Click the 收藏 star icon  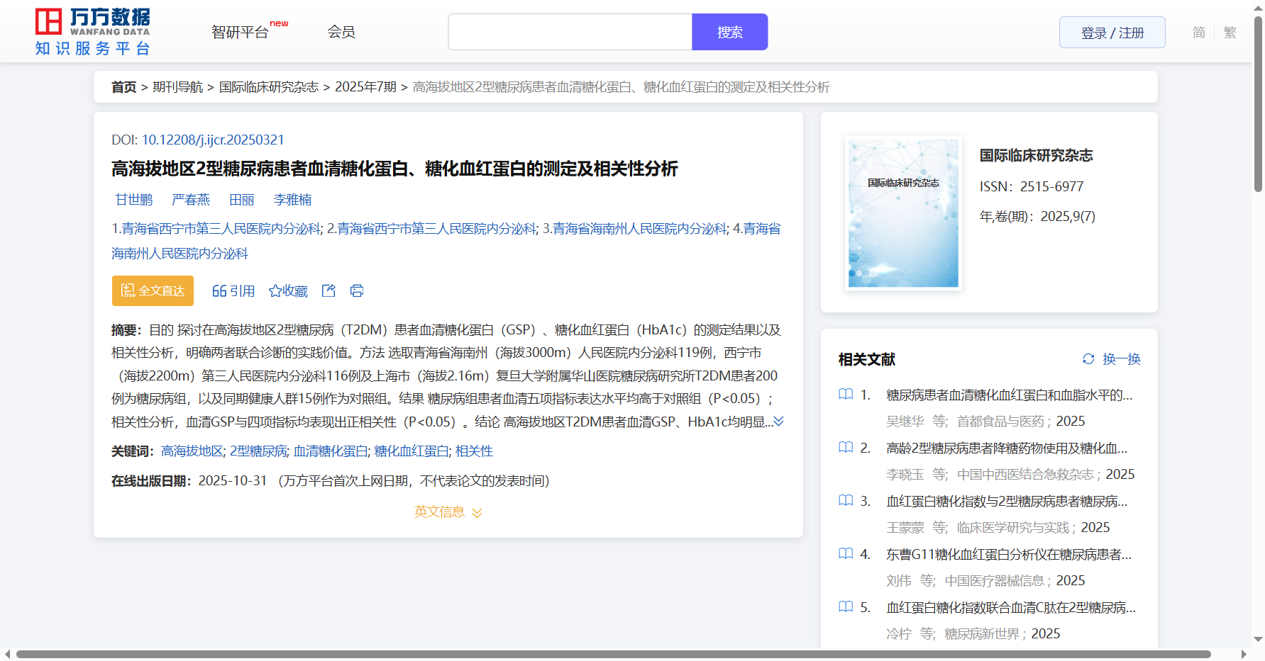coord(275,291)
